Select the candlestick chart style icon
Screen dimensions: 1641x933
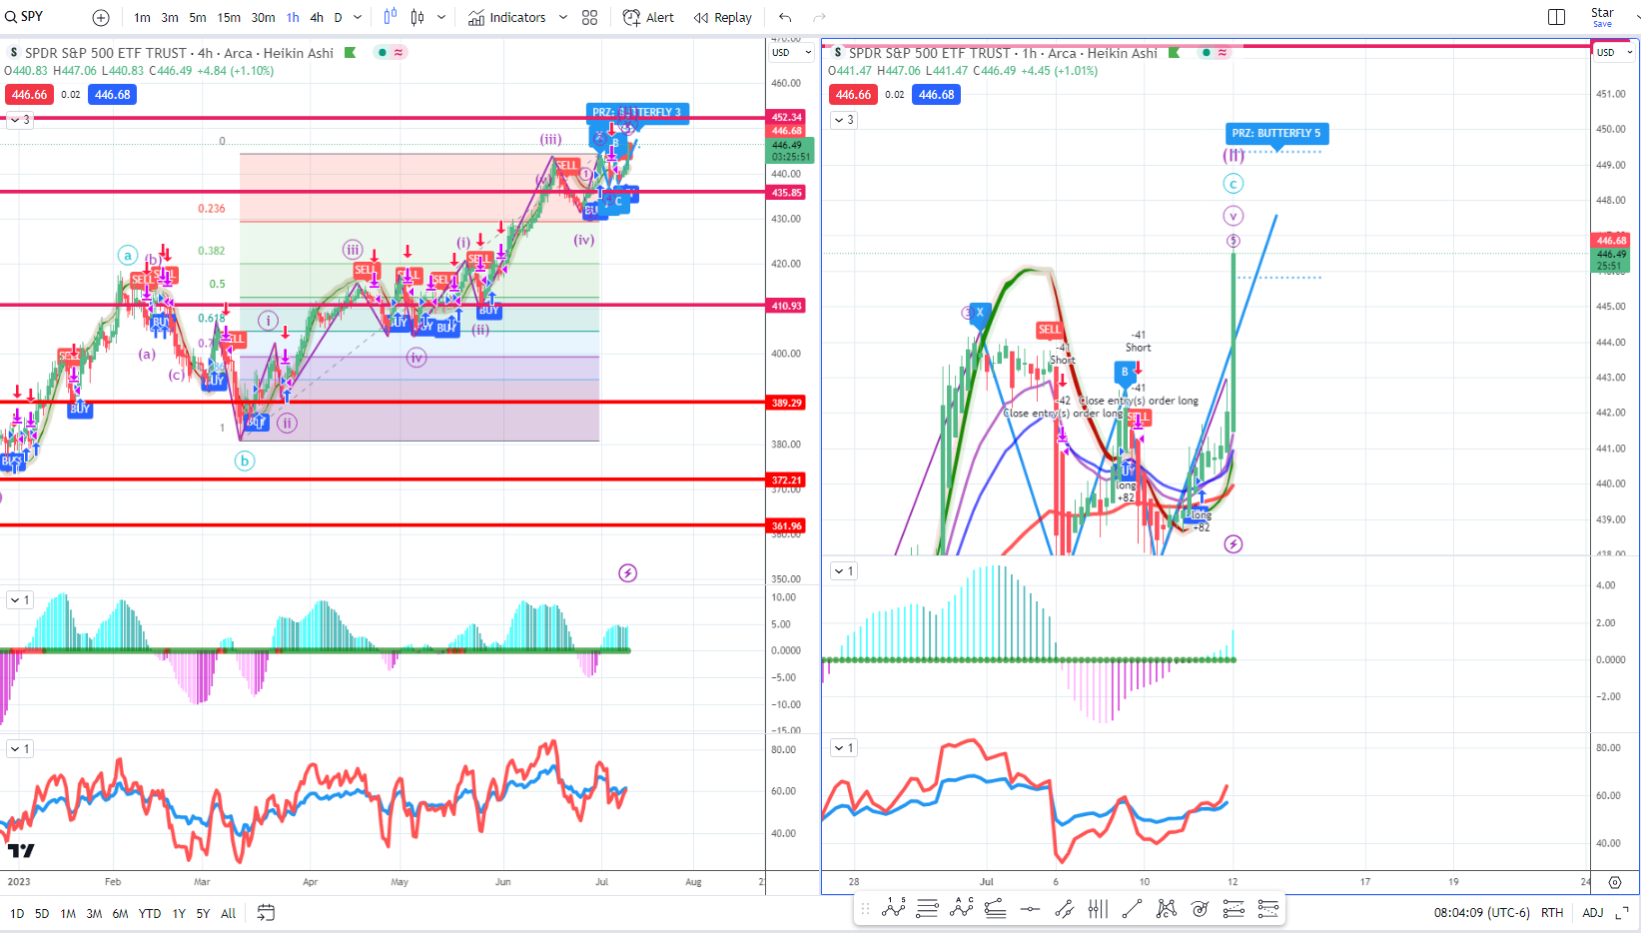tap(417, 18)
